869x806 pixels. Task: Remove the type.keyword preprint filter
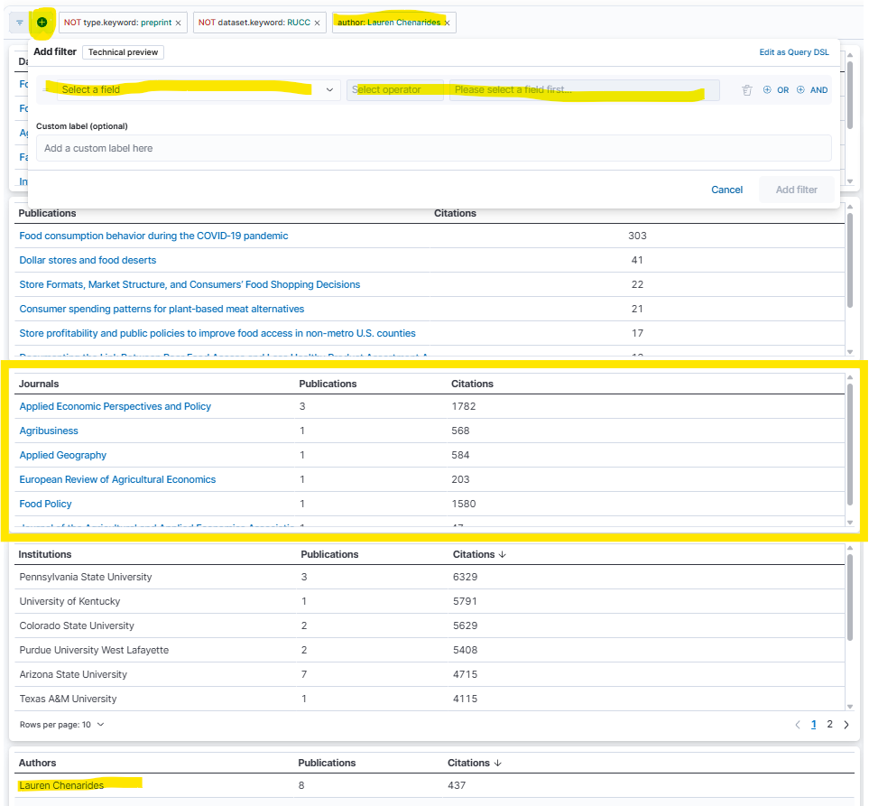pos(178,23)
